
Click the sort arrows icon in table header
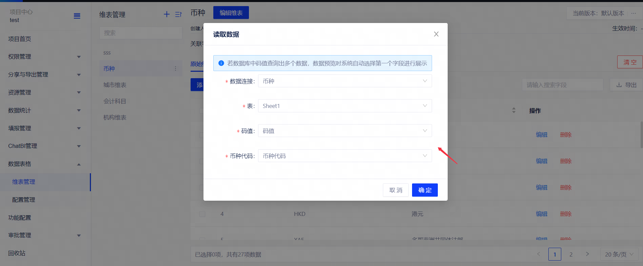pos(513,110)
